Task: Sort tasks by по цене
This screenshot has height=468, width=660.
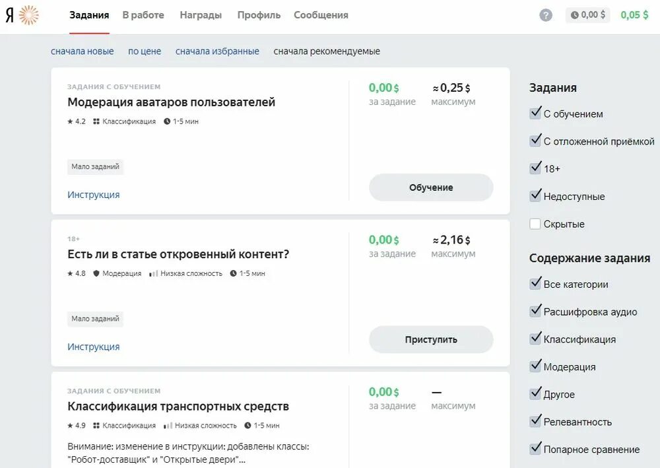Action: [145, 51]
